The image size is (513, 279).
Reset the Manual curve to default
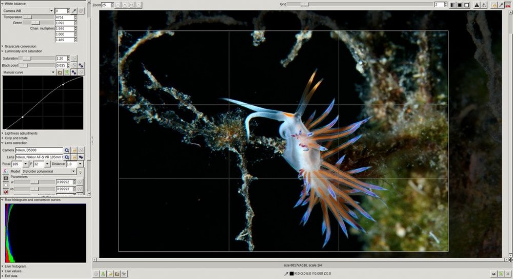point(81,72)
